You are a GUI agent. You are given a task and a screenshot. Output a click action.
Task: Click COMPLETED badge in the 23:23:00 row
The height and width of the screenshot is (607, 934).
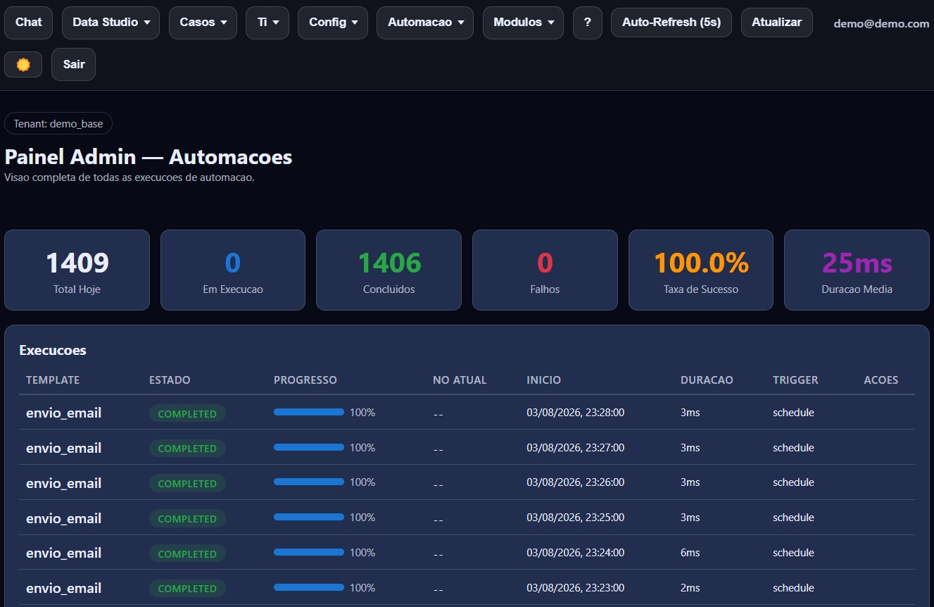pos(187,588)
